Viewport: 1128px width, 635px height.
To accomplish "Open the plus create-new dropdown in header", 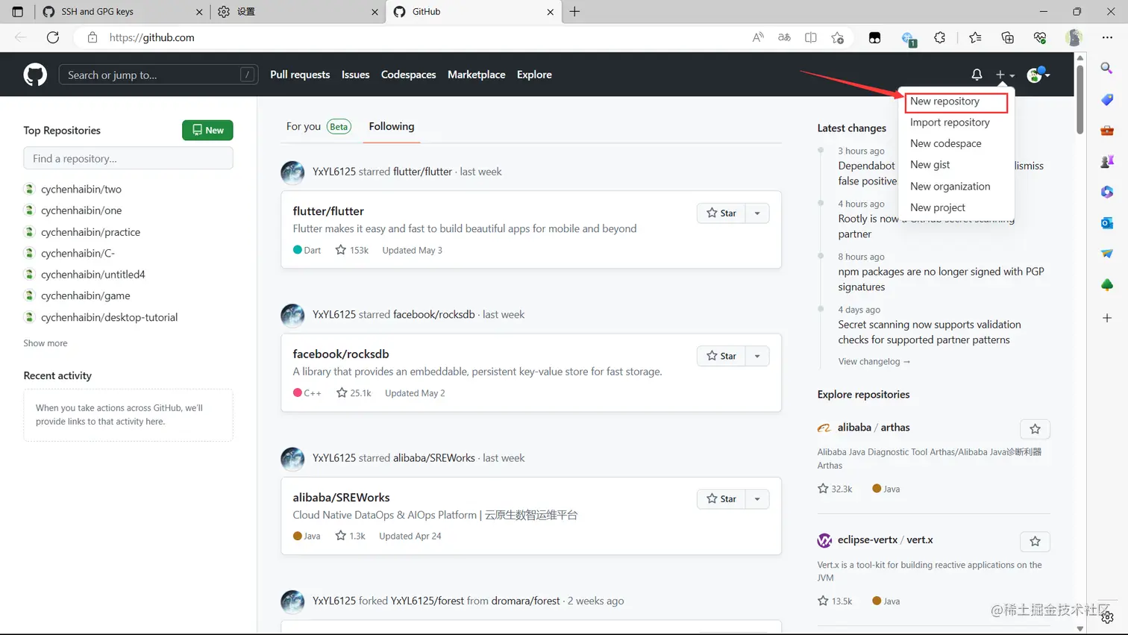I will [1005, 75].
